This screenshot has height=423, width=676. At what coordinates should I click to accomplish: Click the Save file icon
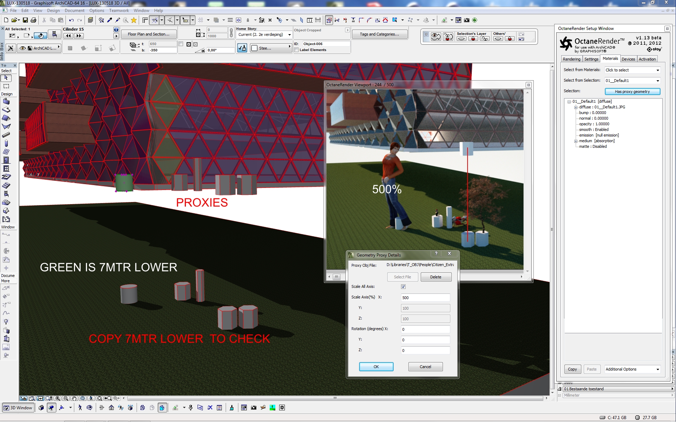coord(25,20)
